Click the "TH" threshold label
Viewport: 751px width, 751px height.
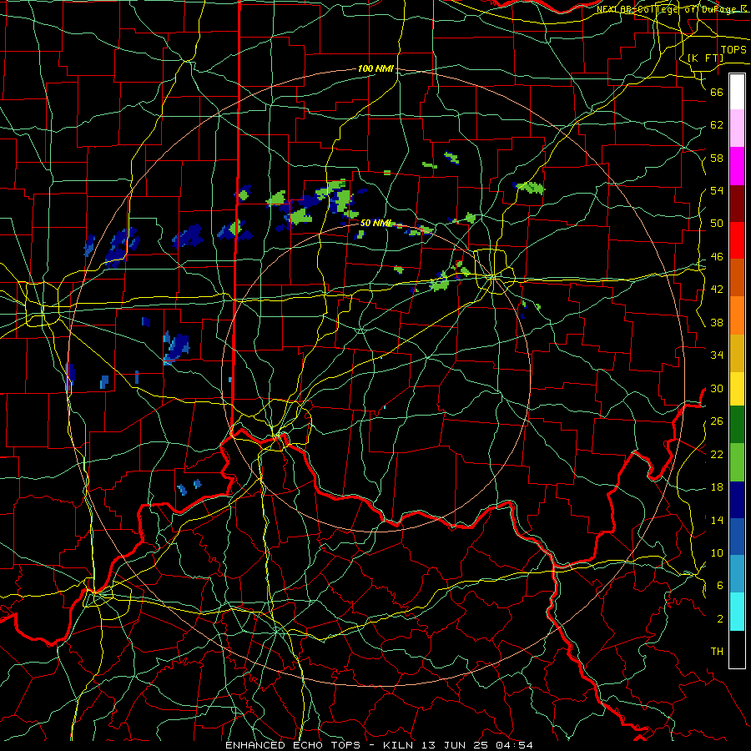click(717, 652)
